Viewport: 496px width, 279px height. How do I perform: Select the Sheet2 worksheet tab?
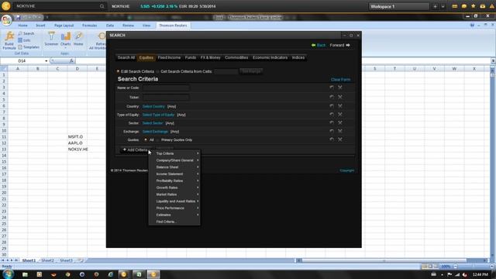pyautogui.click(x=47, y=260)
